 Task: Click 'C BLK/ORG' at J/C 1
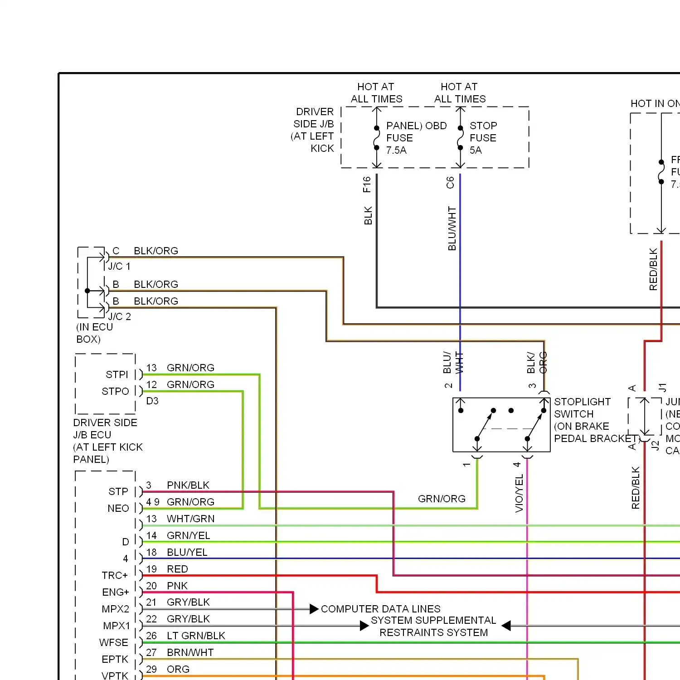pos(145,251)
